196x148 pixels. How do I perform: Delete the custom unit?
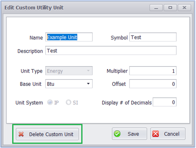tap(48, 134)
